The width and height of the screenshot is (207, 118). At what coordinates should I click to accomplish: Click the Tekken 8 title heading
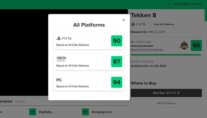tap(144, 15)
